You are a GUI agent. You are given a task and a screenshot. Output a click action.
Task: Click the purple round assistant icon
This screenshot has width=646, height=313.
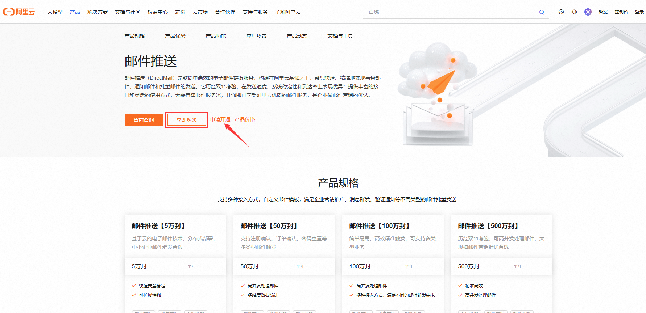(x=588, y=12)
